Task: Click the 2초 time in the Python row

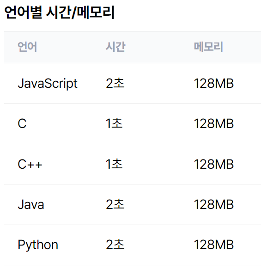Action: click(x=115, y=244)
